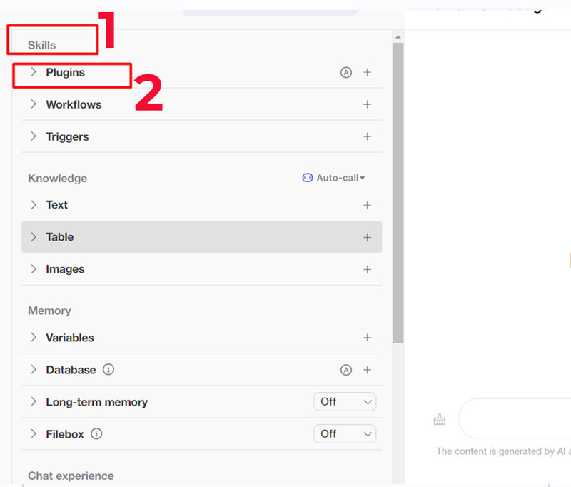The image size is (571, 487).
Task: Open the Filebox Off dropdown
Action: 345,434
